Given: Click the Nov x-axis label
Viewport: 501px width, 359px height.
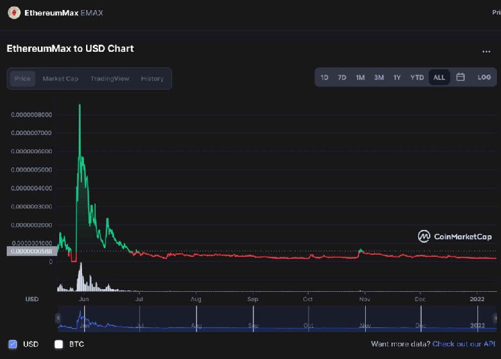Looking at the screenshot, I should pos(364,299).
